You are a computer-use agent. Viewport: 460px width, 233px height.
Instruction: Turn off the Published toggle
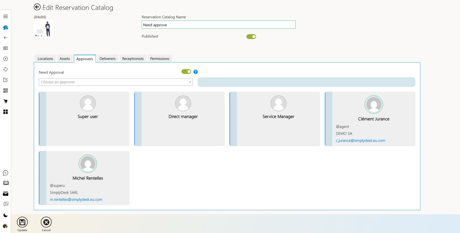point(251,37)
